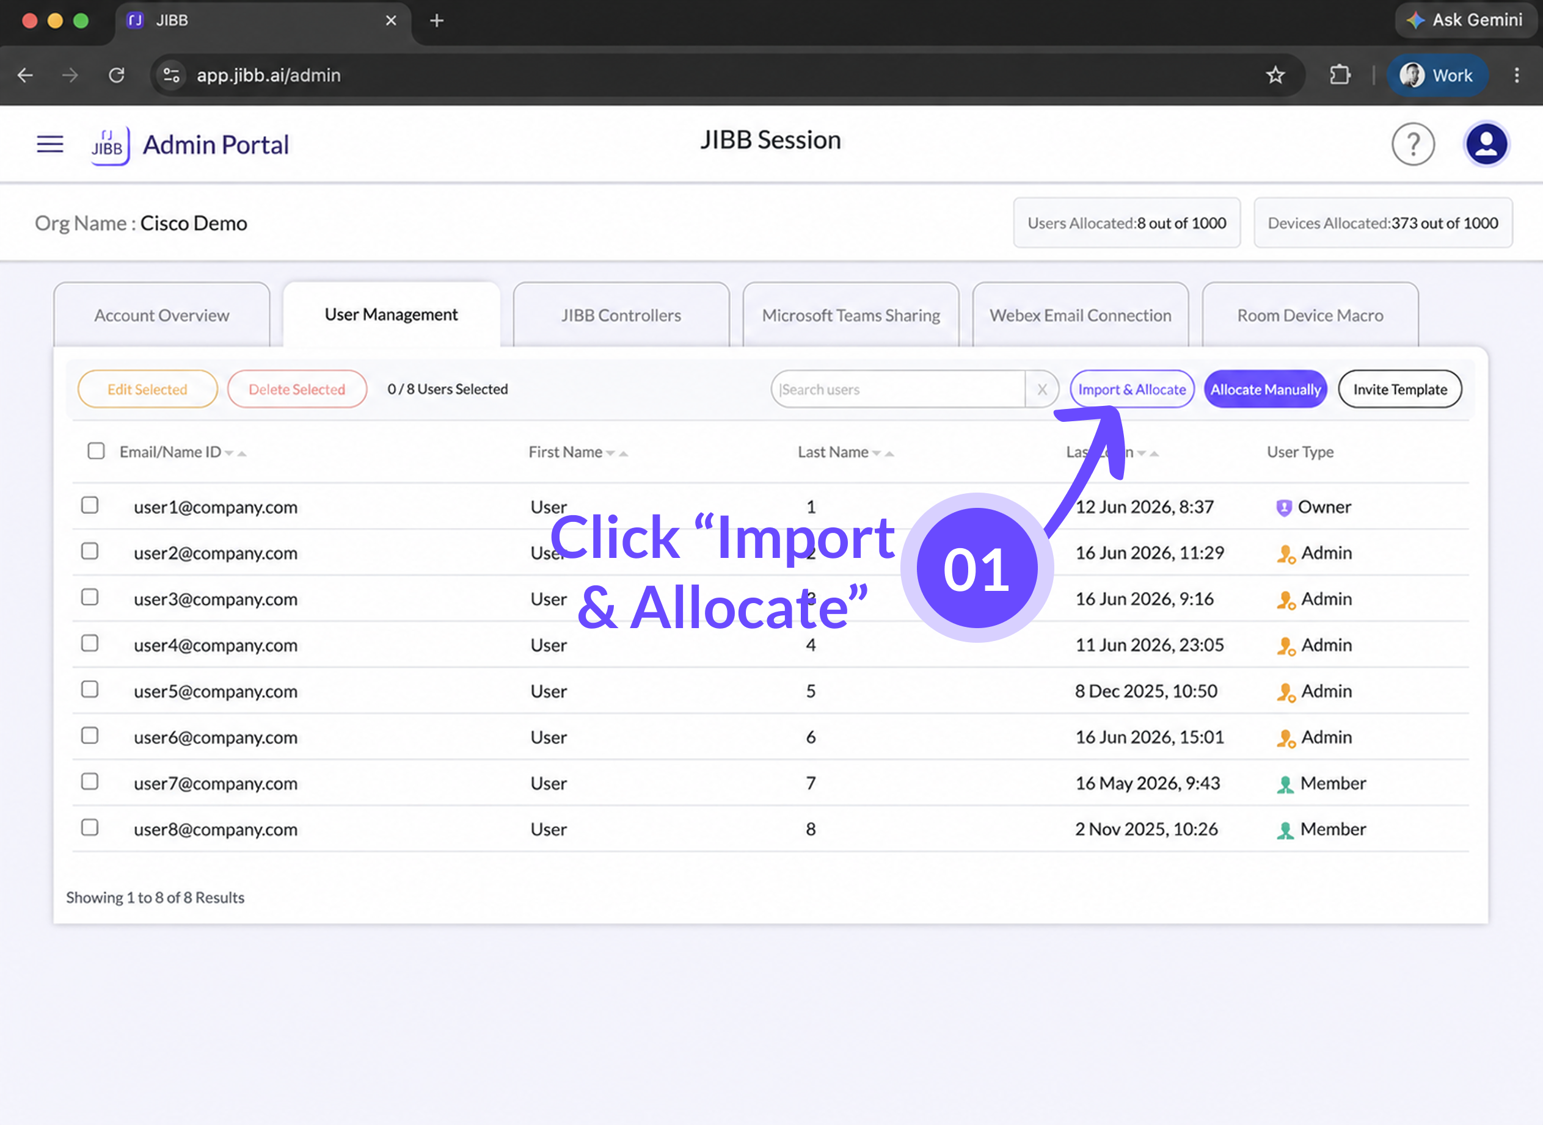Viewport: 1543px width, 1125px height.
Task: Click the Admin icon for user3@company.com
Action: [1285, 601]
